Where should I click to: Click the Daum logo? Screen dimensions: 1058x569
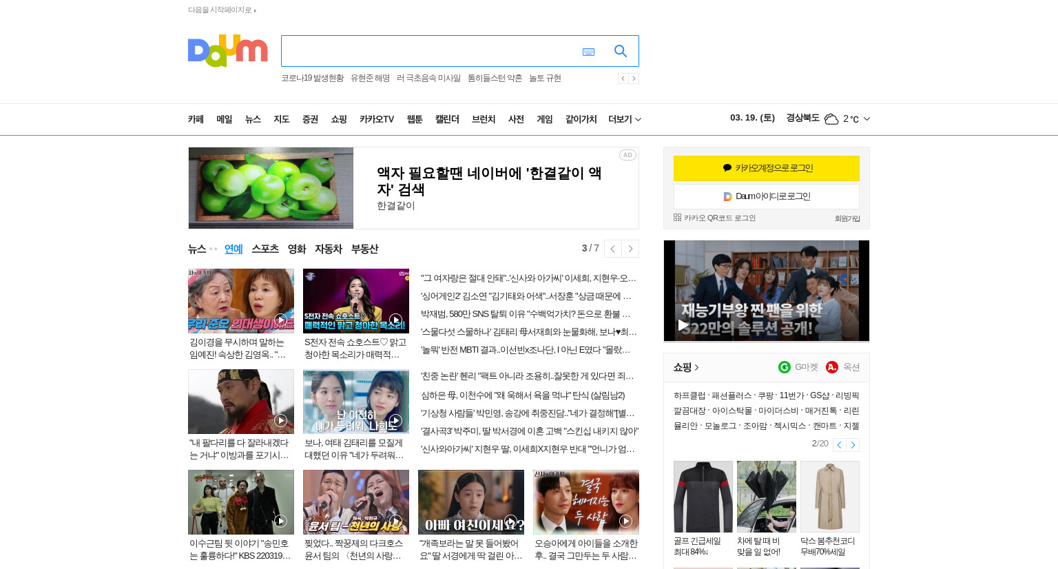click(x=227, y=51)
